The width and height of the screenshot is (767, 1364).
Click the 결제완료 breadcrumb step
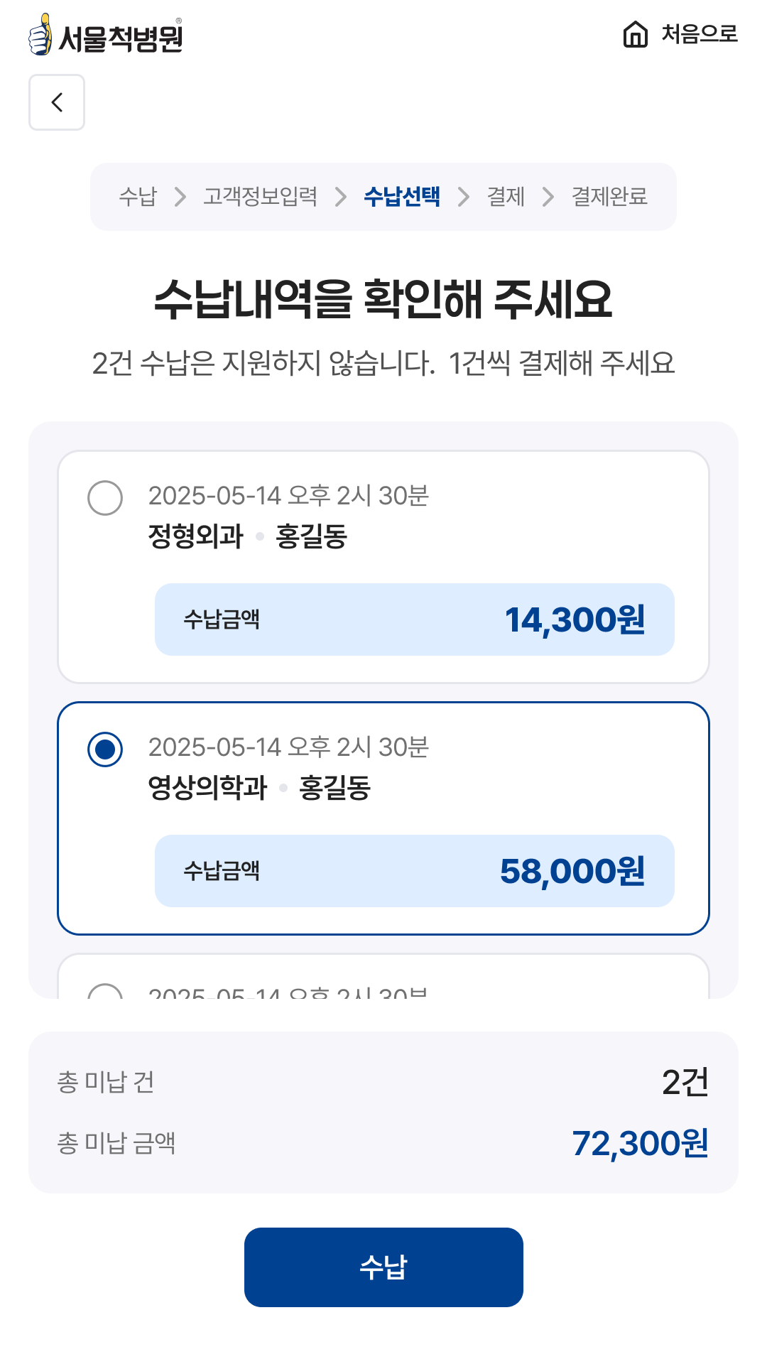click(x=609, y=197)
